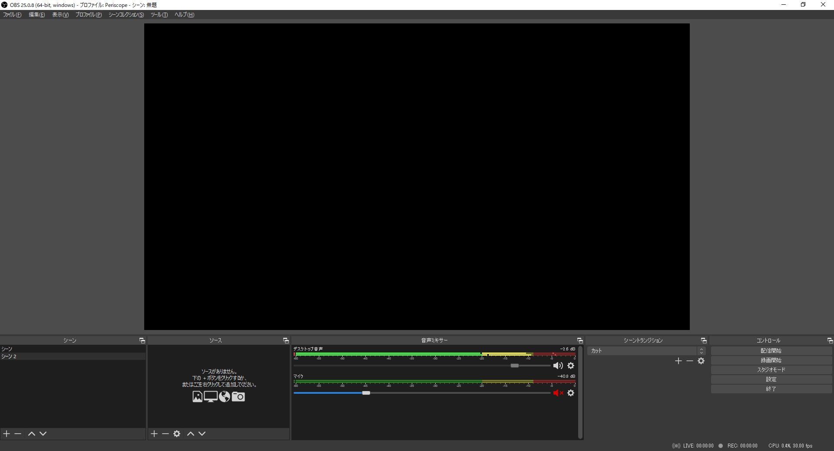Open 設定 settings button
The height and width of the screenshot is (451, 834).
point(771,379)
